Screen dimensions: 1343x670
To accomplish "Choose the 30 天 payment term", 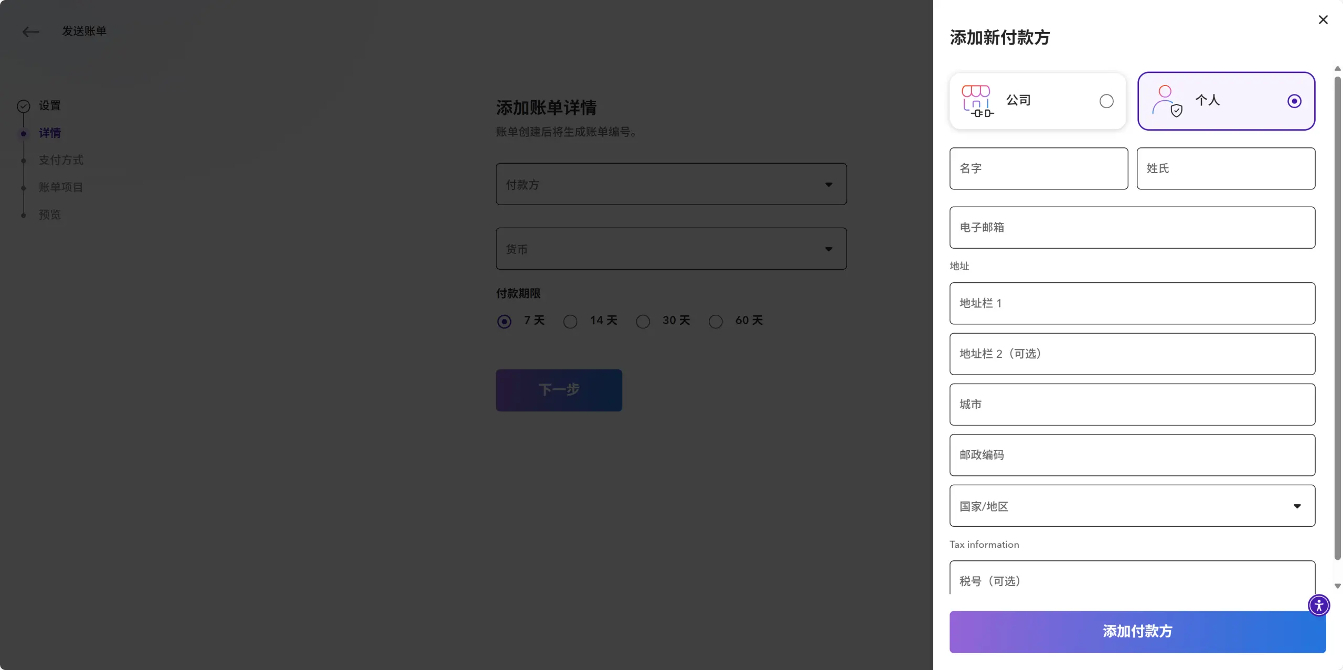I will (643, 321).
